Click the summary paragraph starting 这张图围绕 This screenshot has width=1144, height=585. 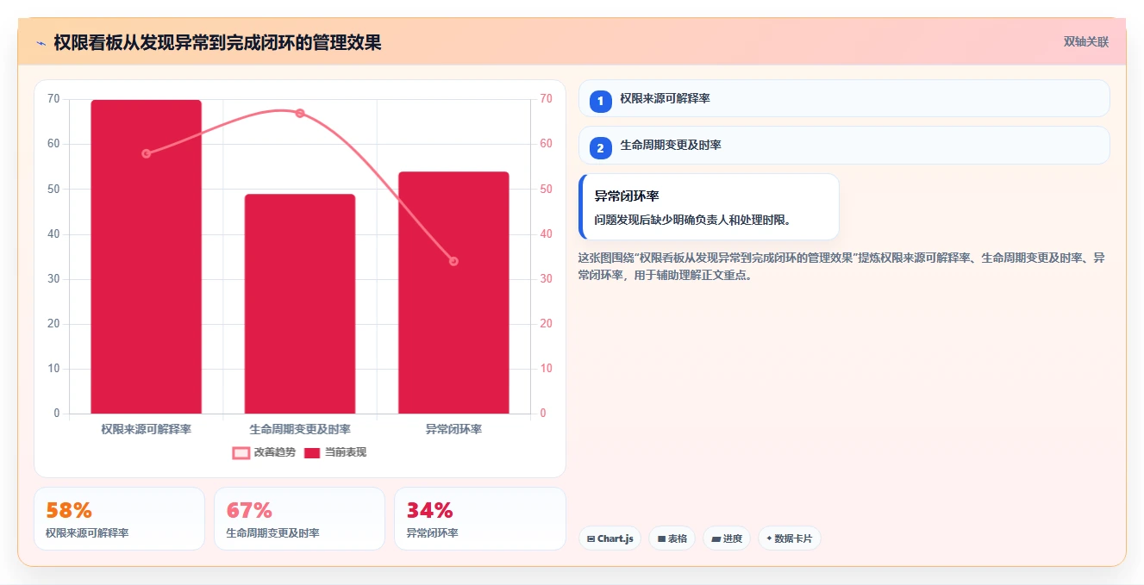(841, 266)
